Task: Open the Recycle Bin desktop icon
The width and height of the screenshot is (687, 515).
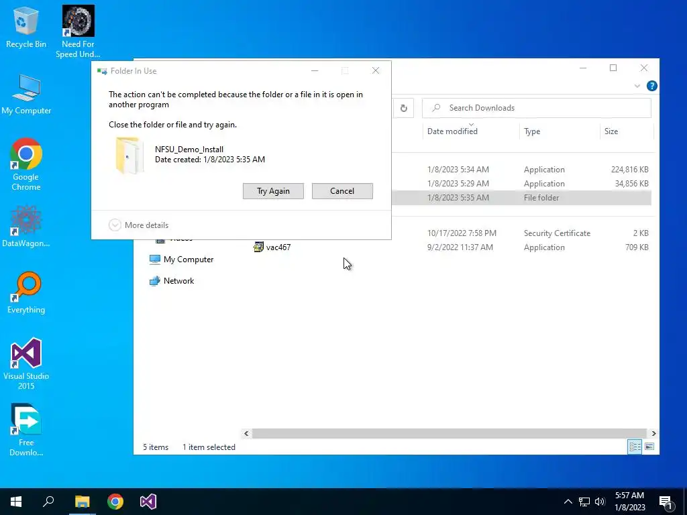Action: point(26,27)
